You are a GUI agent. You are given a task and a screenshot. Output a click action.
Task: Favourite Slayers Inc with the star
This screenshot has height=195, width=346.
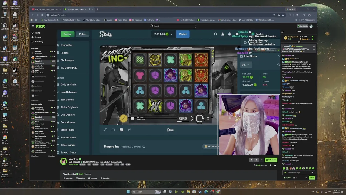144,147
